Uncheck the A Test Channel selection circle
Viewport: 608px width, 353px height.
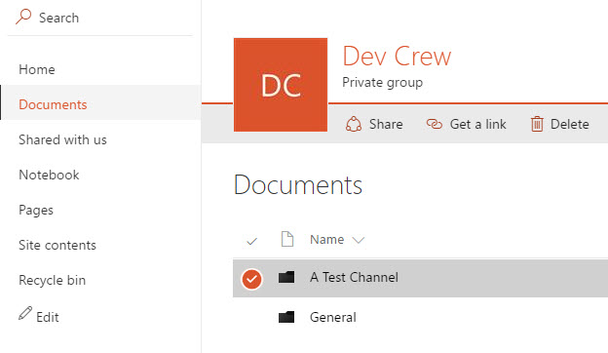point(251,279)
